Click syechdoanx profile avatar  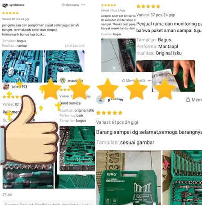pyautogui.click(x=5, y=5)
